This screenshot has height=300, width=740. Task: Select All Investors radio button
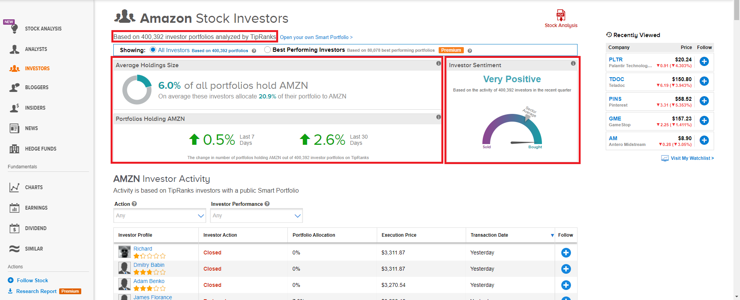pos(153,50)
